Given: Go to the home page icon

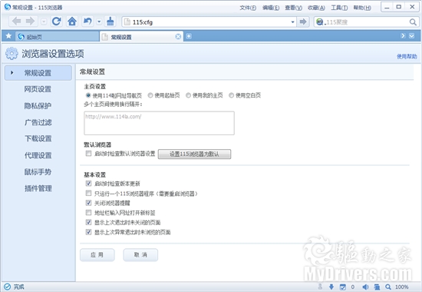Looking at the screenshot, I should pos(72,22).
